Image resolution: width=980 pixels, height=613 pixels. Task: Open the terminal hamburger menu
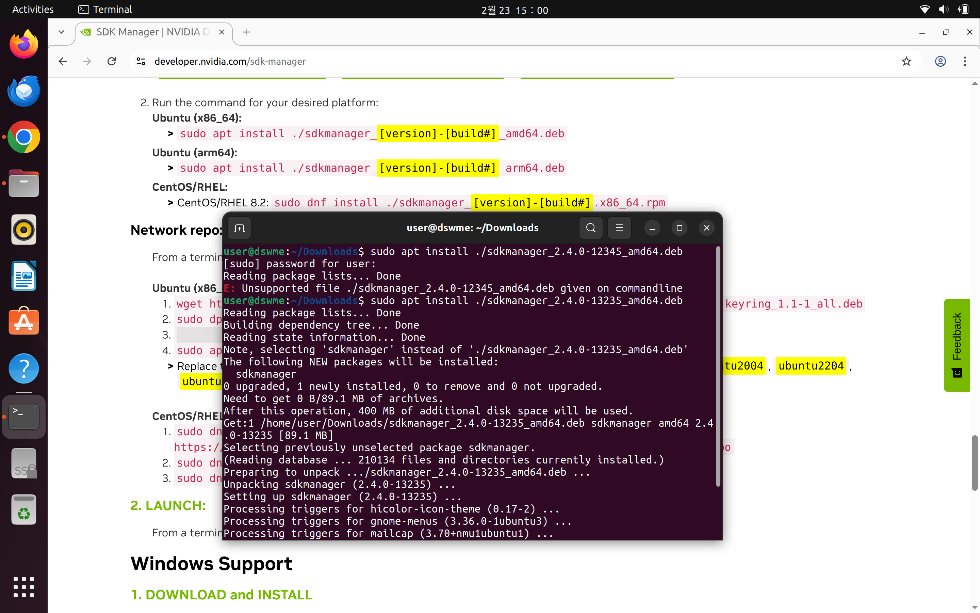tap(619, 228)
